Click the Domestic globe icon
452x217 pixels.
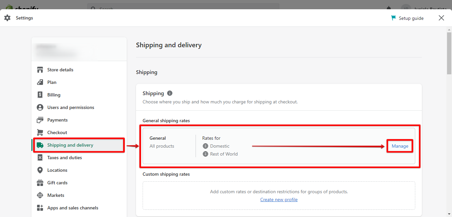point(206,146)
